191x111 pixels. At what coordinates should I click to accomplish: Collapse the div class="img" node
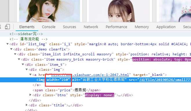27,69
